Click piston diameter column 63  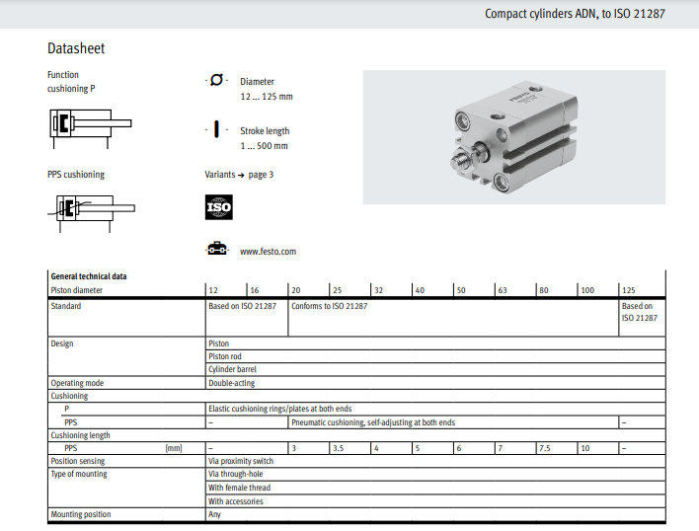point(503,290)
